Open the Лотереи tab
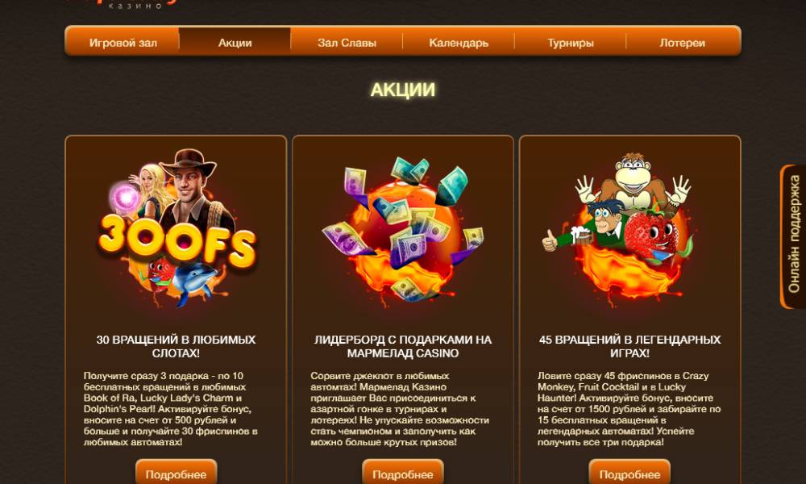 (683, 42)
